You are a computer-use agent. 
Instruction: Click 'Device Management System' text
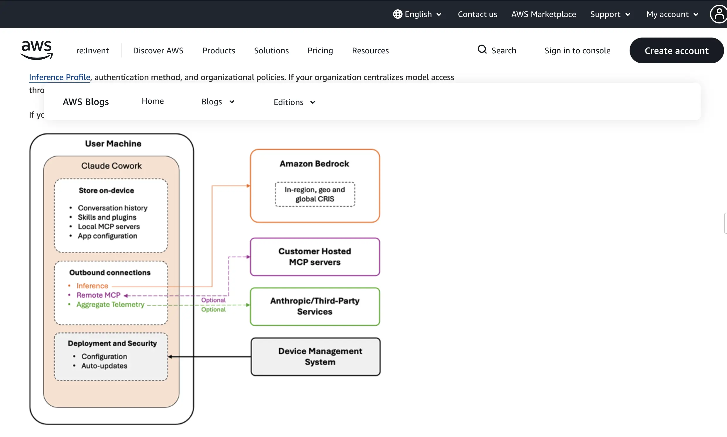pyautogui.click(x=320, y=356)
